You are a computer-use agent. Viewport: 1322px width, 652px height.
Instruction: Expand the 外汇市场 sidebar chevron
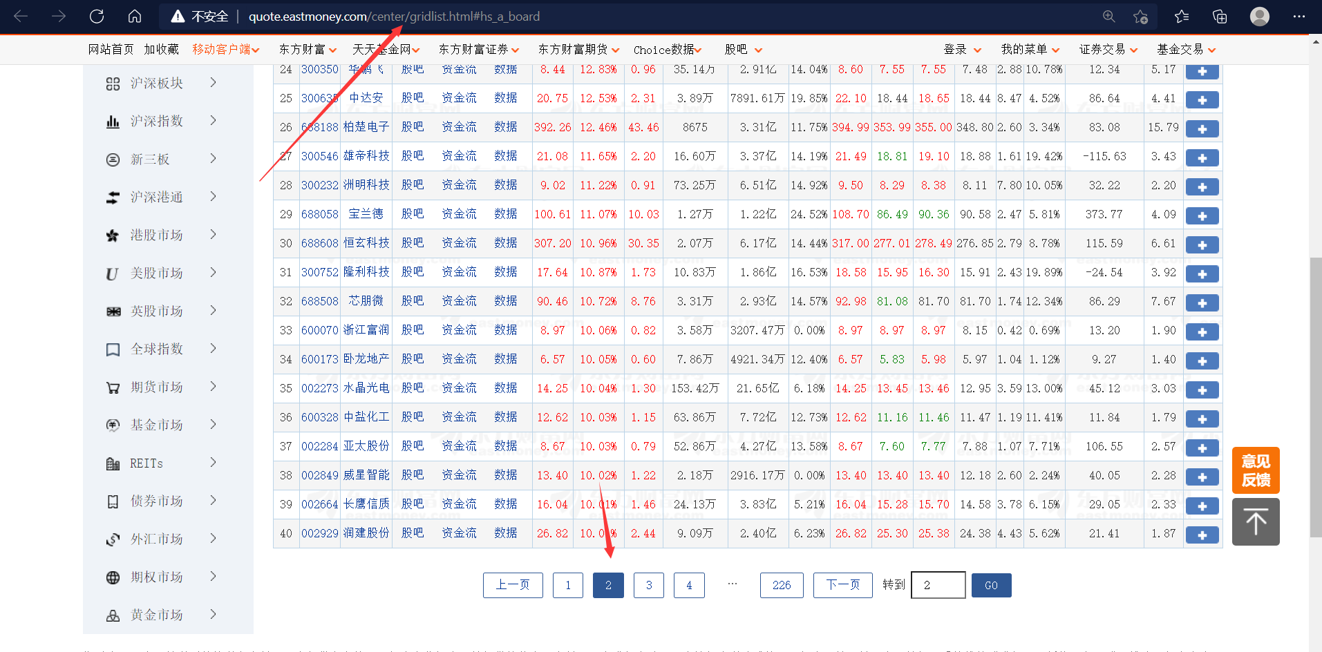tap(213, 538)
